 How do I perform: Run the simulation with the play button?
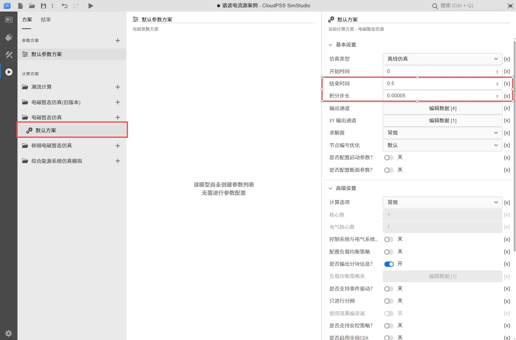coord(91,6)
